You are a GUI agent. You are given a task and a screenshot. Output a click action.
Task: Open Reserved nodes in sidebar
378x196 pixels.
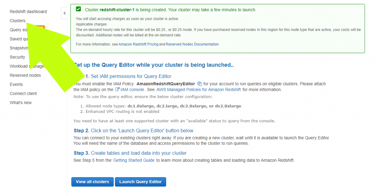click(25, 75)
